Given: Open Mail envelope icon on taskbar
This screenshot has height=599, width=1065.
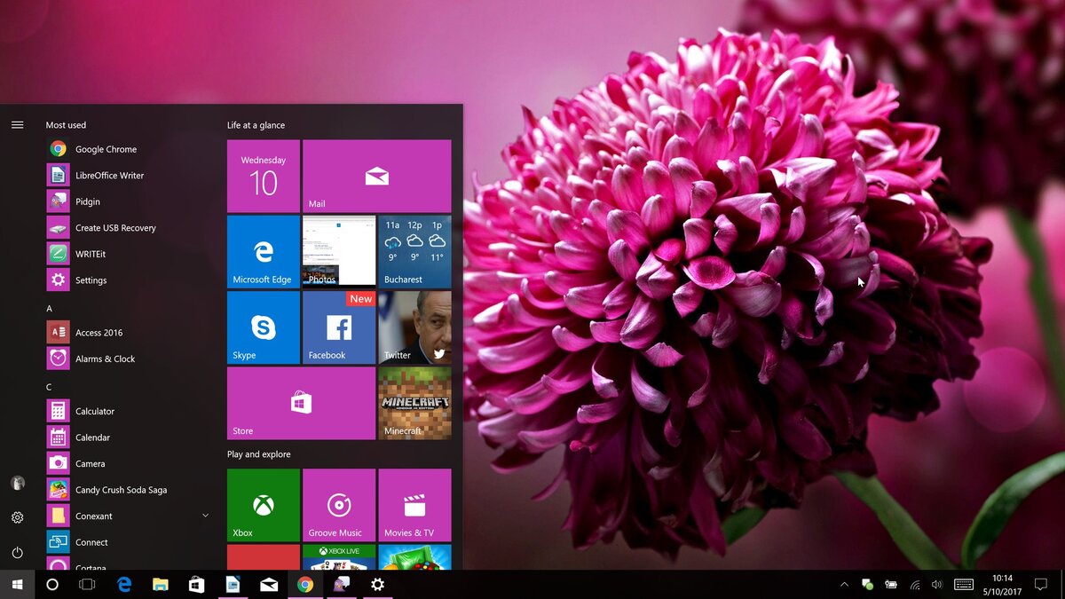Looking at the screenshot, I should [269, 584].
